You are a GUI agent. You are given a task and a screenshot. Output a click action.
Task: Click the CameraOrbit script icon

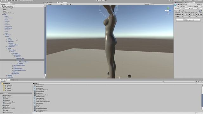click(x=35, y=98)
